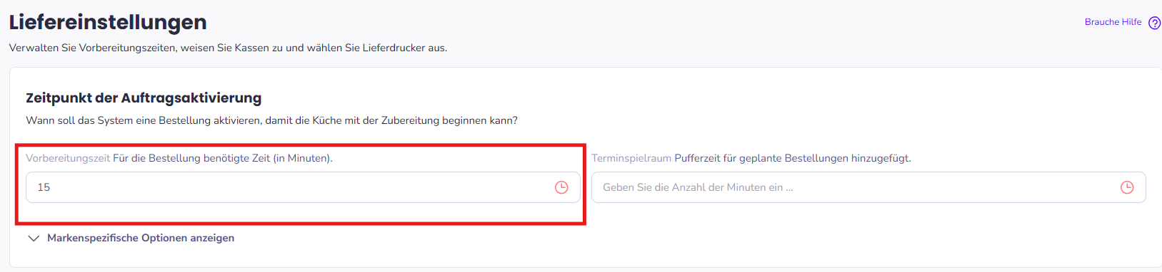
Task: Click the hint 'Pufferzeit für geplante Bestellungen hinzugefügt'
Action: tap(793, 158)
